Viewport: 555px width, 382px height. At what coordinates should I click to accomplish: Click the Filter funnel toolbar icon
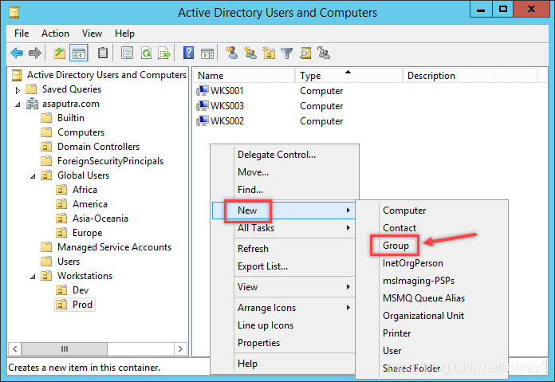tap(287, 53)
